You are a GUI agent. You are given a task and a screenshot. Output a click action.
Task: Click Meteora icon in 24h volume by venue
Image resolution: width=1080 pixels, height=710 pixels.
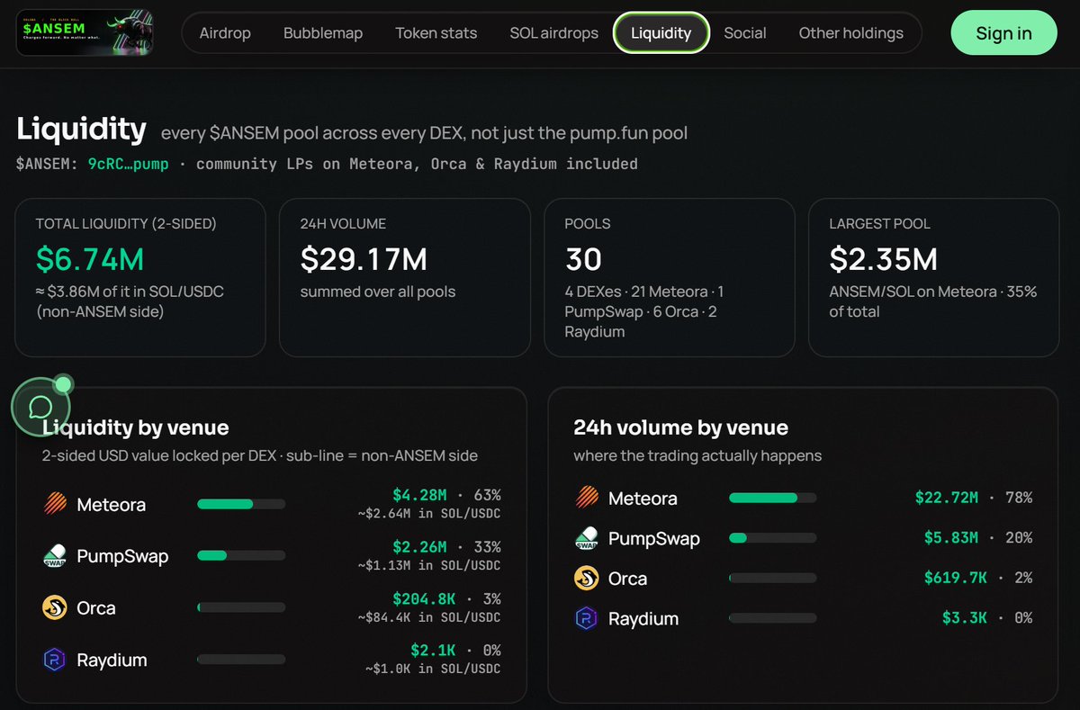tap(587, 498)
